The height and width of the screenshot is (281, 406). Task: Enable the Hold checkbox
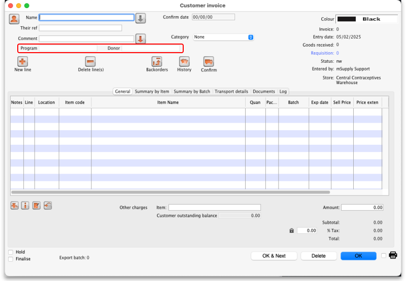11,252
